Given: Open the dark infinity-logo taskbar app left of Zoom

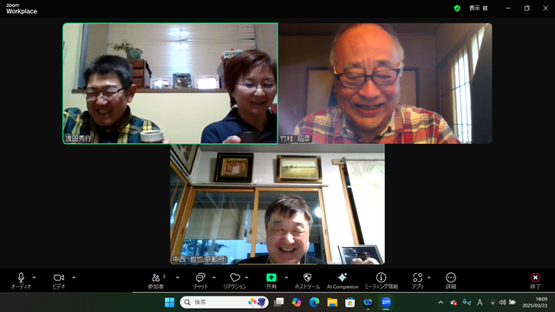Looking at the screenshot, I should pos(368,302).
